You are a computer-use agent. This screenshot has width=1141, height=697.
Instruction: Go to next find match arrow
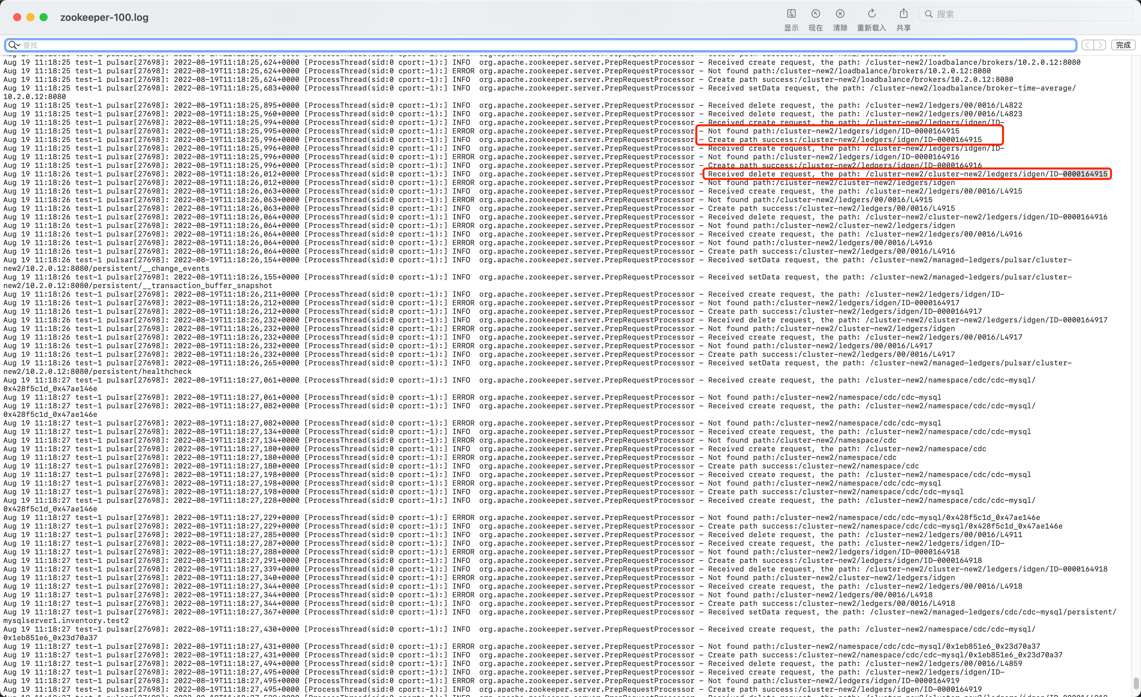click(1100, 45)
